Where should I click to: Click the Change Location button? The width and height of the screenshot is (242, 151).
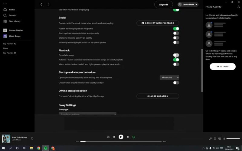point(158,96)
